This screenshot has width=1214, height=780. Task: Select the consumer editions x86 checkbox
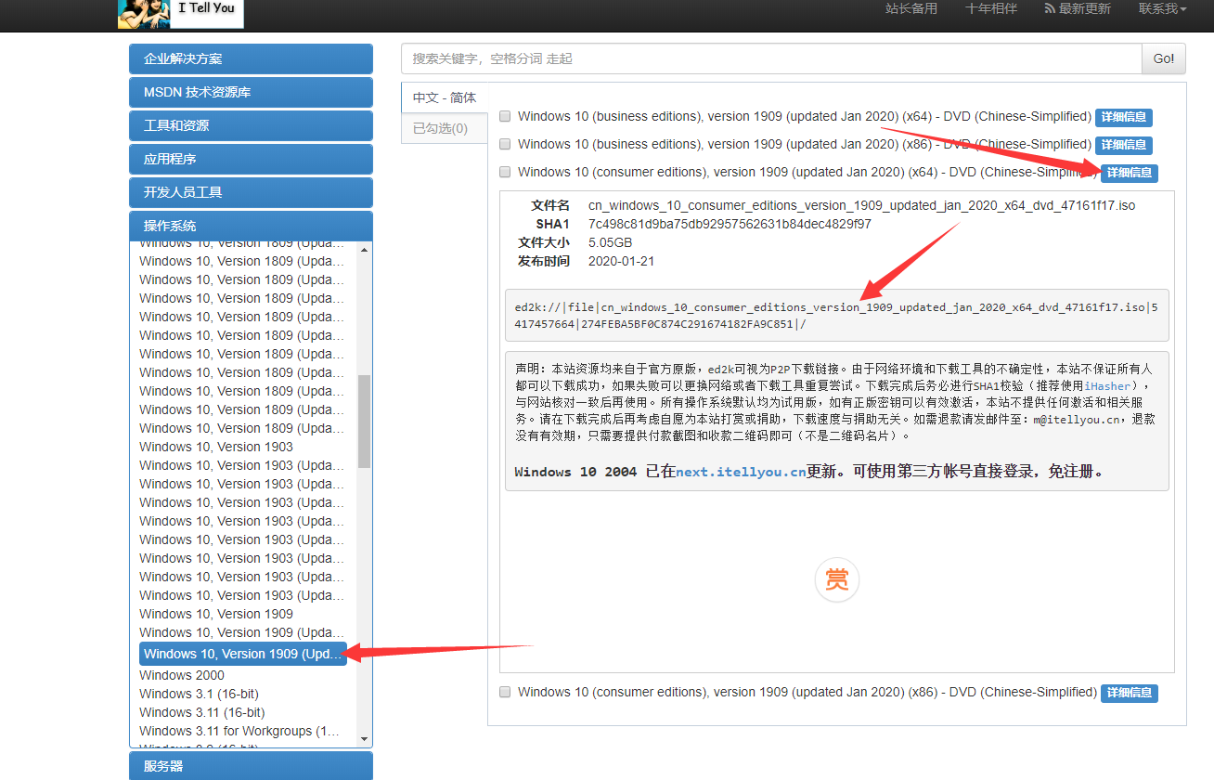505,693
